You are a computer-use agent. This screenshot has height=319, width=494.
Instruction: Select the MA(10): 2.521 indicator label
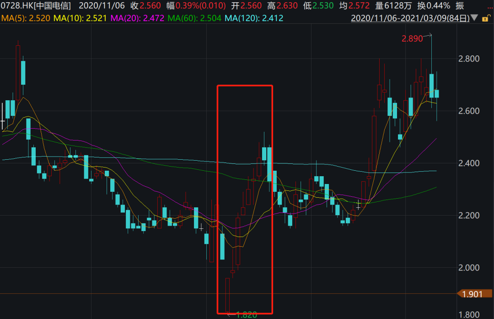tap(80, 18)
